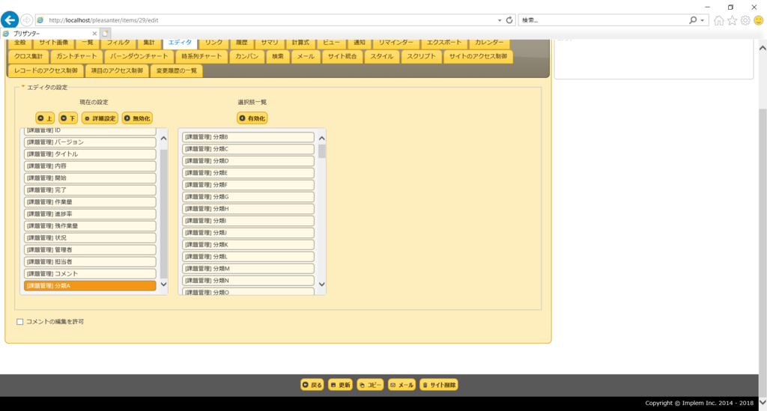Select [課題管理] 担当者 in the list
The image size is (767, 411).
point(90,262)
